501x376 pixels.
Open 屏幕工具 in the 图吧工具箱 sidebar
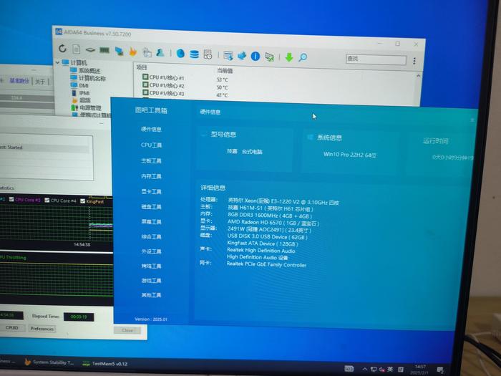[x=151, y=221]
